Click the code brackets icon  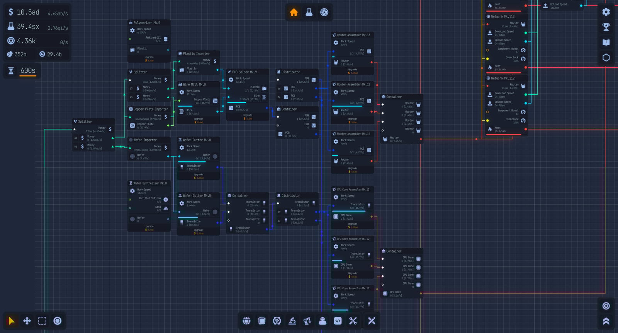pyautogui.click(x=338, y=321)
